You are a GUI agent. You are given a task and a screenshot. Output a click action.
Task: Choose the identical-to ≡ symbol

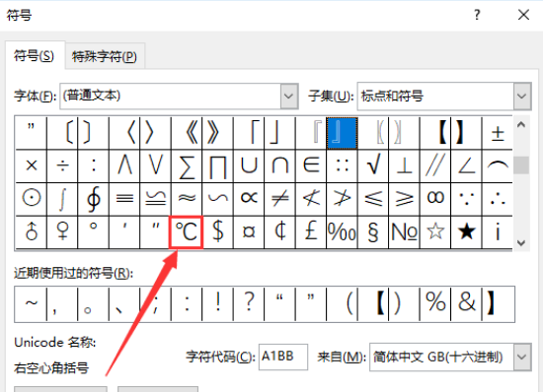[x=124, y=199]
